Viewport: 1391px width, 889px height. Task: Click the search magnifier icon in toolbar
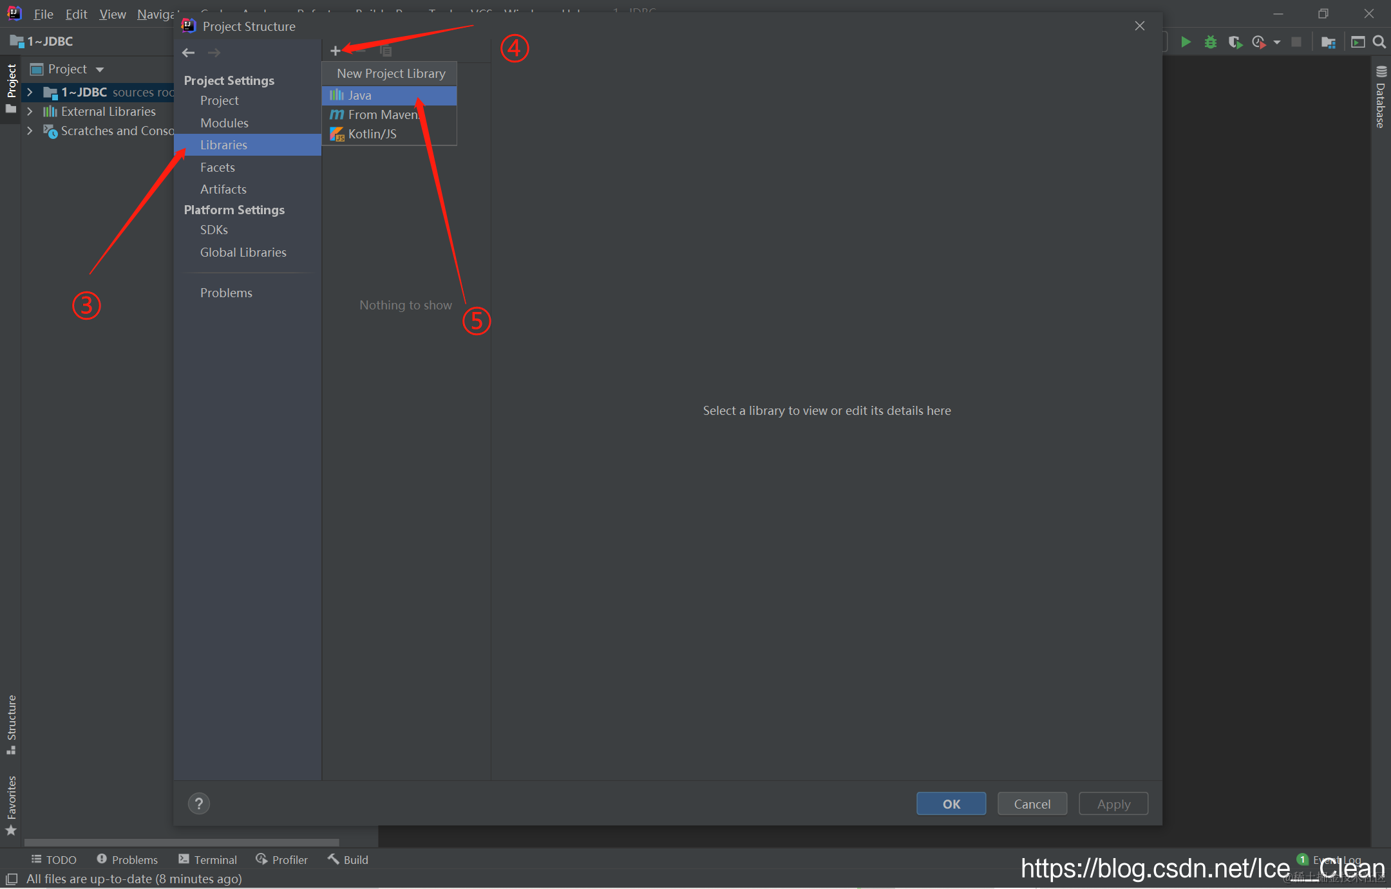tap(1379, 42)
